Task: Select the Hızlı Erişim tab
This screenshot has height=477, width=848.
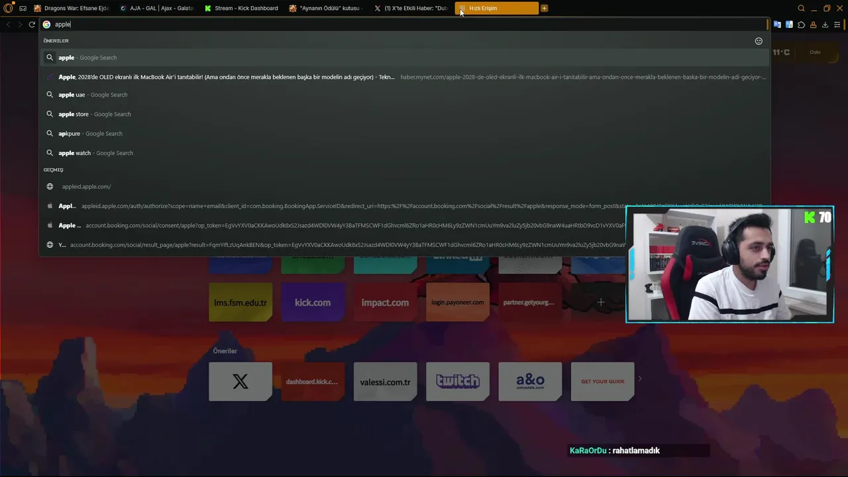Action: point(496,8)
